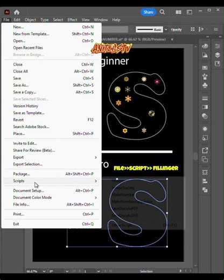The image size is (224, 280).
Task: Open the Pathfinder panel icon
Action: point(205,190)
